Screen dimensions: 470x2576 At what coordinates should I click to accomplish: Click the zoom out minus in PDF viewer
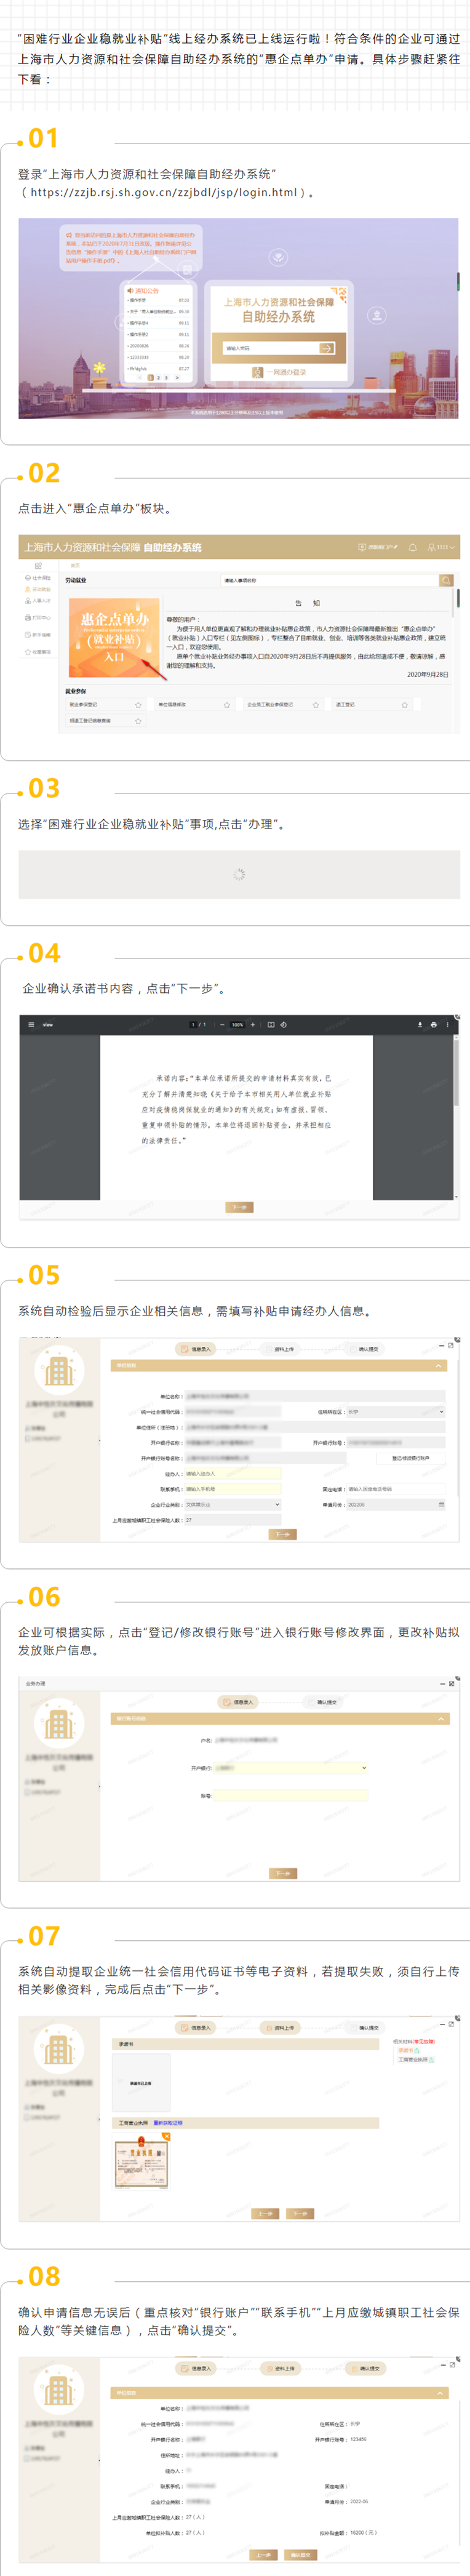(221, 1024)
